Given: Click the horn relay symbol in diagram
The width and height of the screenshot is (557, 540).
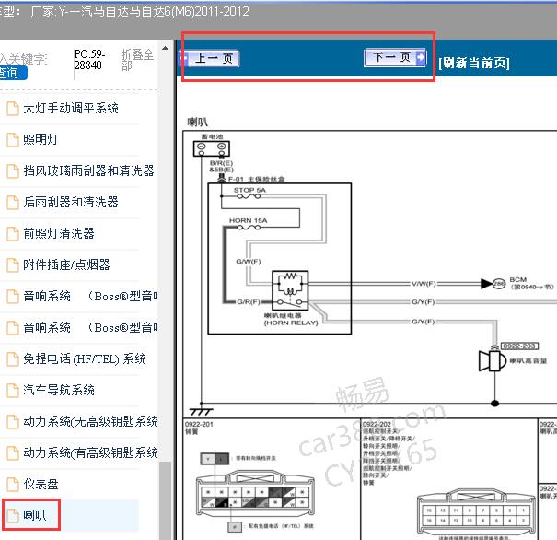Looking at the screenshot, I should pos(290,291).
